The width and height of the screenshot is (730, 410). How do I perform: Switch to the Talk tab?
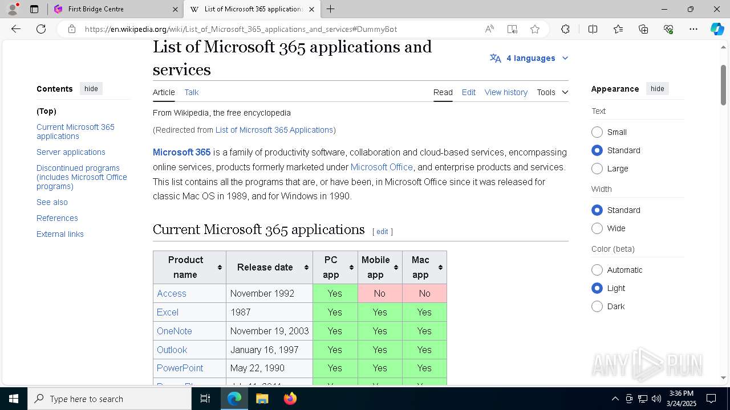pos(192,92)
